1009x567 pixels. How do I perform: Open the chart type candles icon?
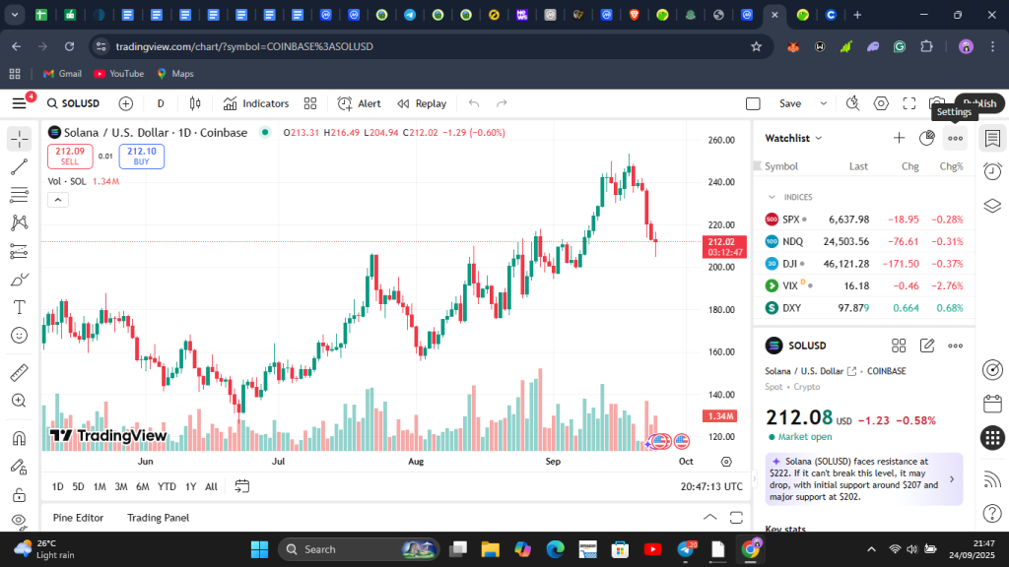(x=195, y=103)
